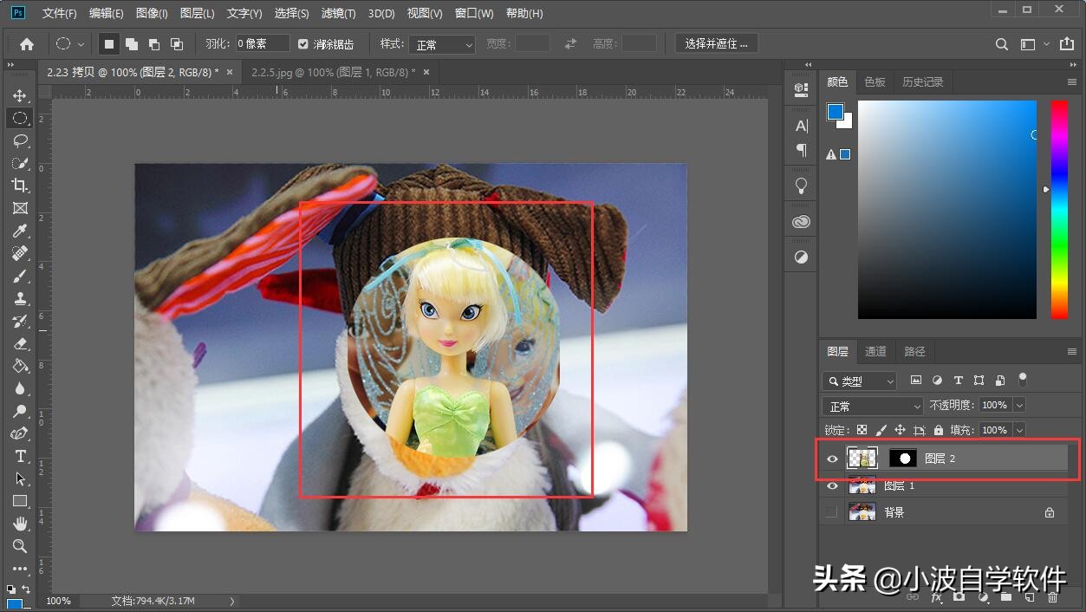Select the Blur tool
Screen dimensions: 1086x612
pyautogui.click(x=20, y=388)
